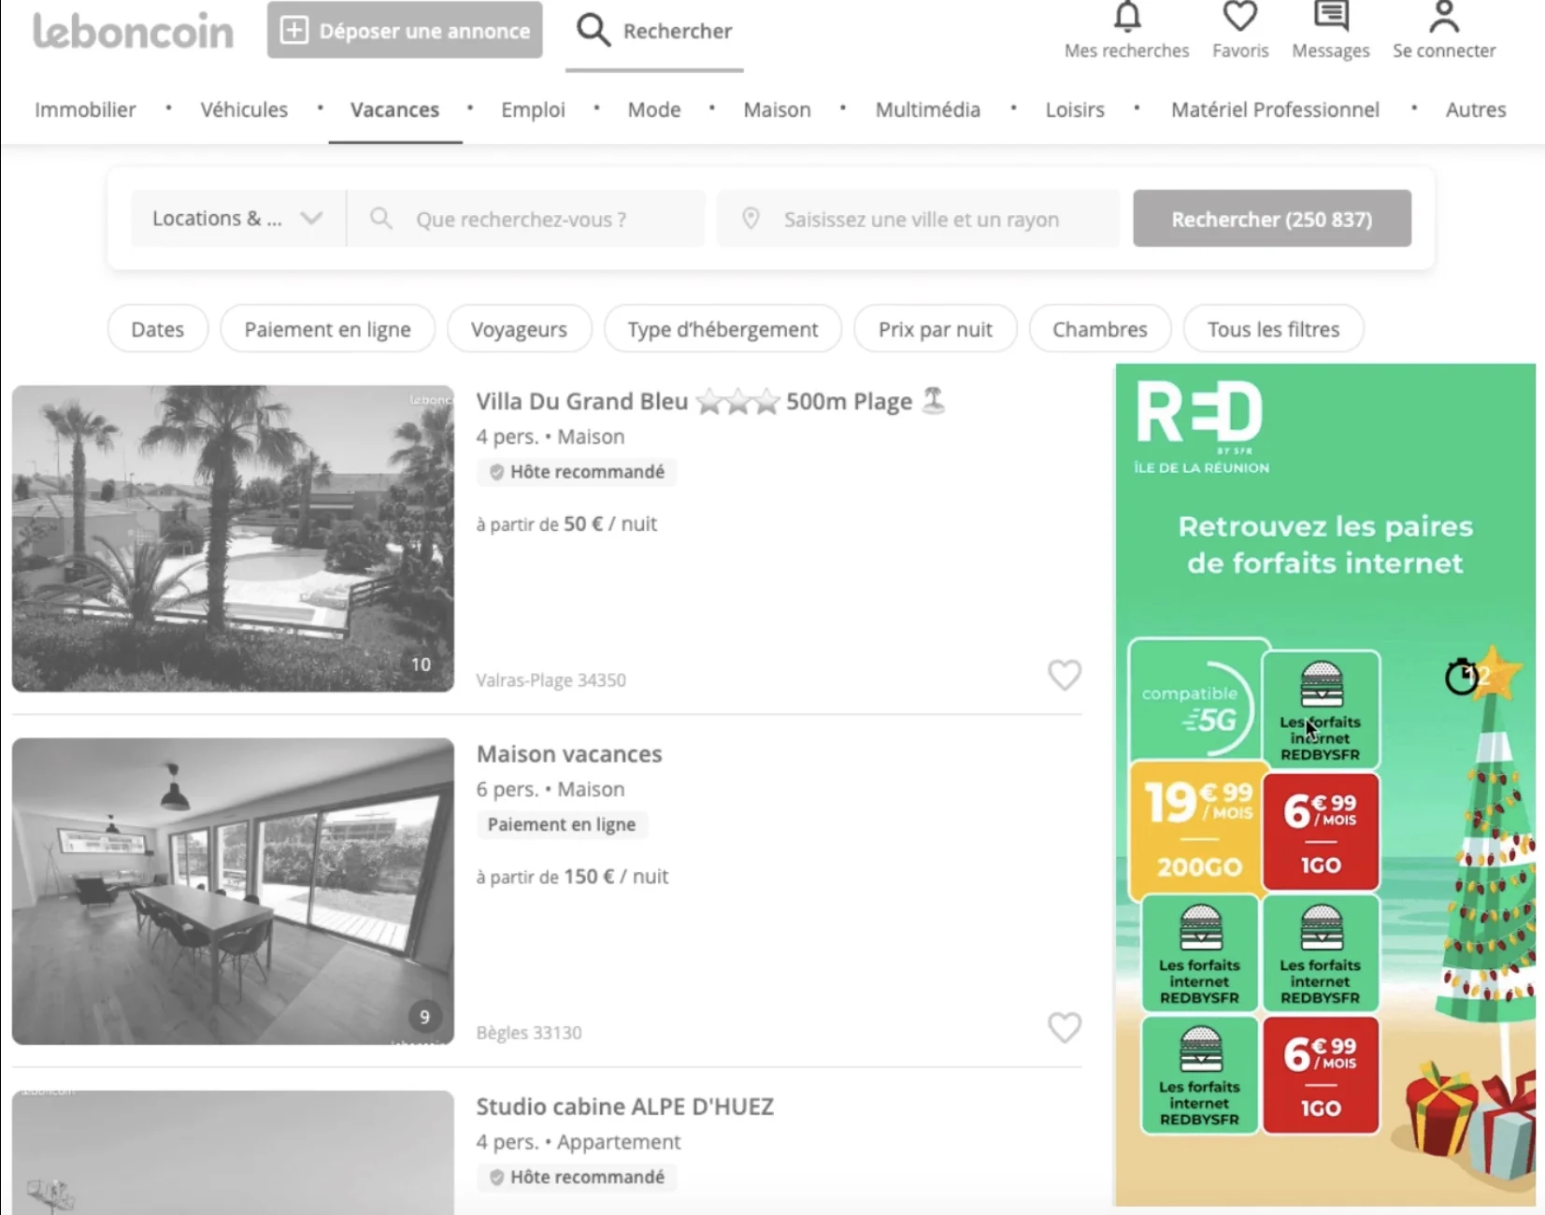The height and width of the screenshot is (1215, 1545).
Task: Click the Paiement en ligne badge on Maison vacances
Action: coord(562,824)
